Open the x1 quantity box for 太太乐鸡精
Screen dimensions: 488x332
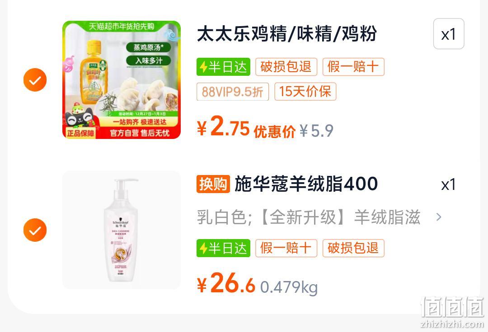[449, 34]
